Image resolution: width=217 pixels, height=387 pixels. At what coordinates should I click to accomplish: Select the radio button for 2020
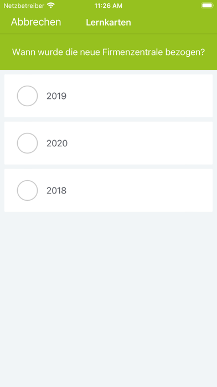click(x=27, y=143)
